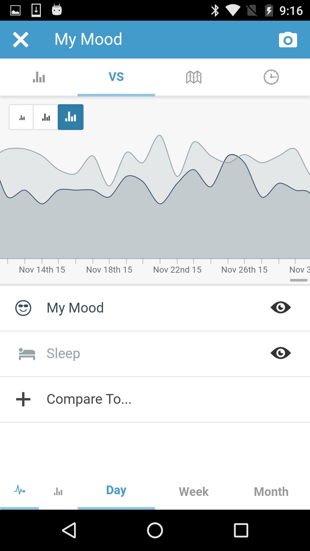Open Compare To... option
Screen dimensions: 310x551
(x=89, y=399)
